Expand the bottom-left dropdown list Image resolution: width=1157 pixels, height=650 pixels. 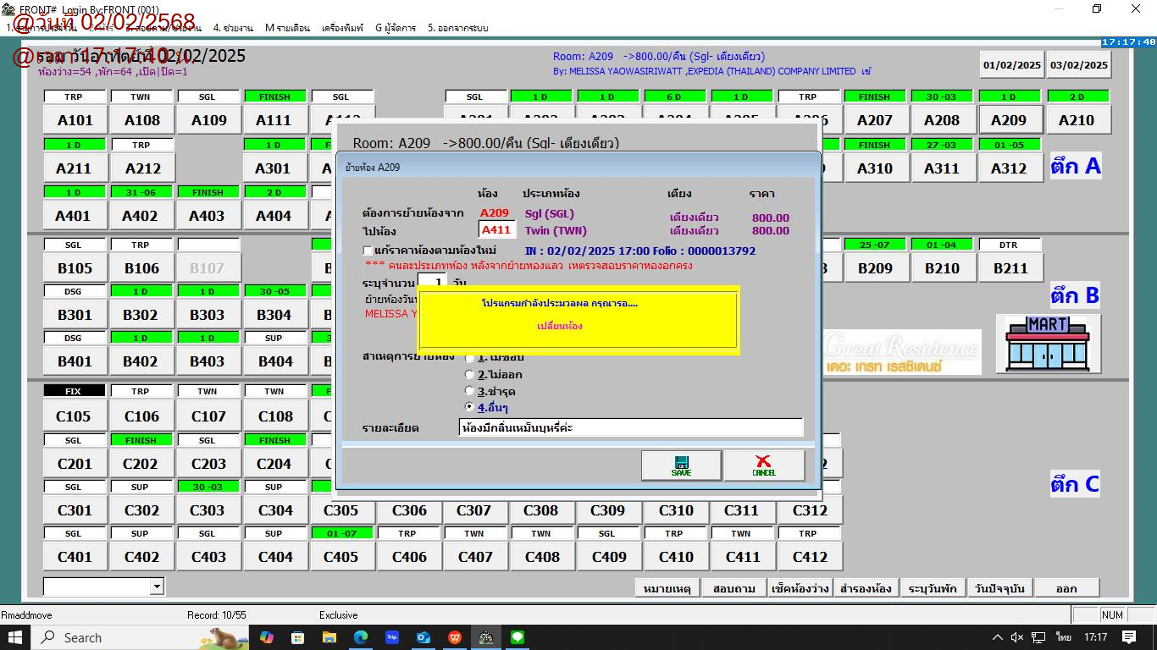click(156, 587)
